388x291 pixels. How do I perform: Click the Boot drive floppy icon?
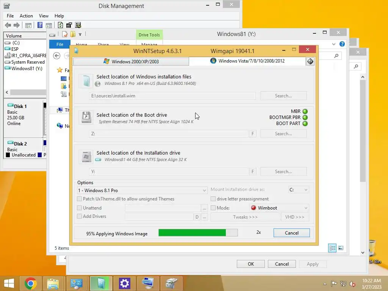tap(86, 117)
